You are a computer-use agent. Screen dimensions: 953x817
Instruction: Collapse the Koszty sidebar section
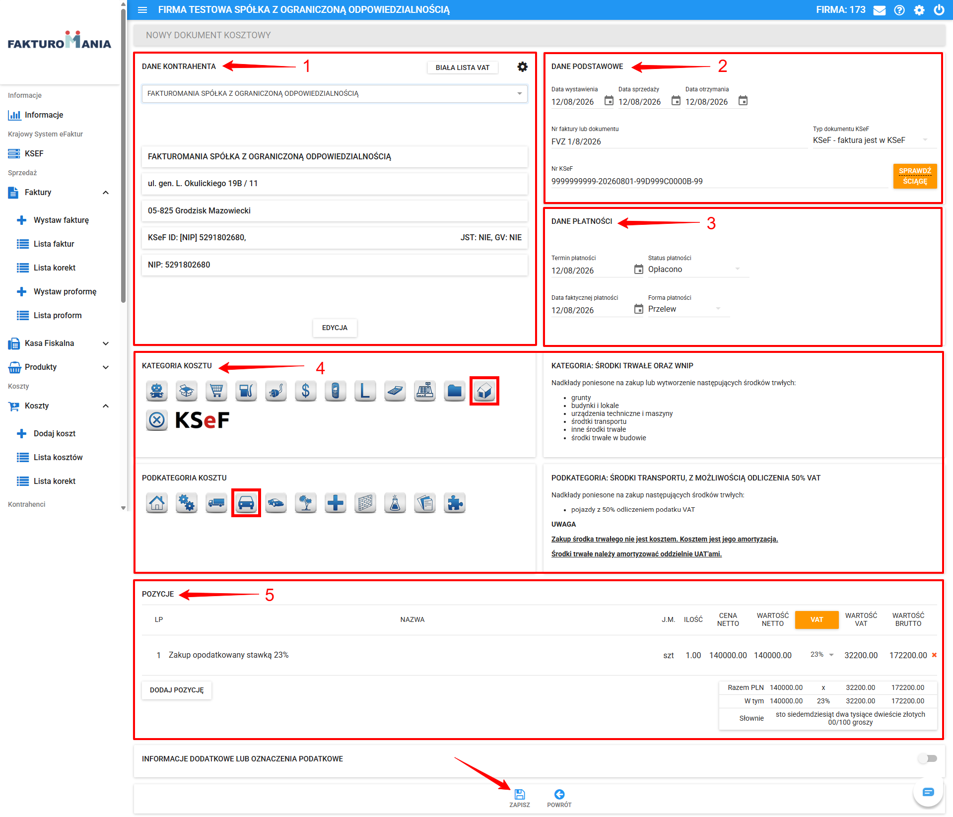[x=106, y=406]
